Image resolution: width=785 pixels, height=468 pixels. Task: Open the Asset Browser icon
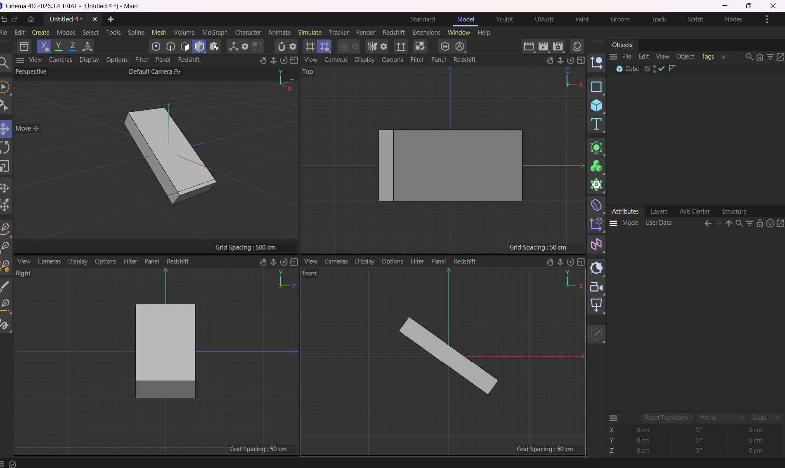24,47
